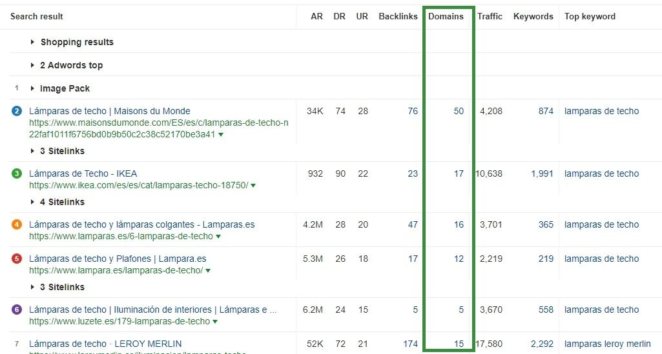Click AR value 34K for Maisons du Monde

(x=315, y=112)
